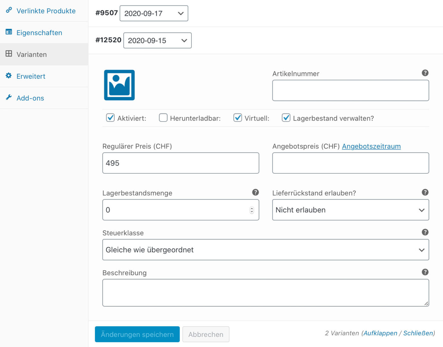Uncheck the Aktiviert checkbox
The width and height of the screenshot is (443, 347).
tap(110, 118)
